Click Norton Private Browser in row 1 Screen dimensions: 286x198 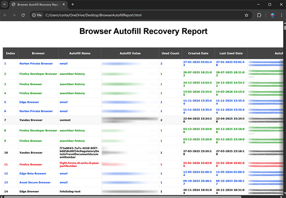click(x=36, y=64)
